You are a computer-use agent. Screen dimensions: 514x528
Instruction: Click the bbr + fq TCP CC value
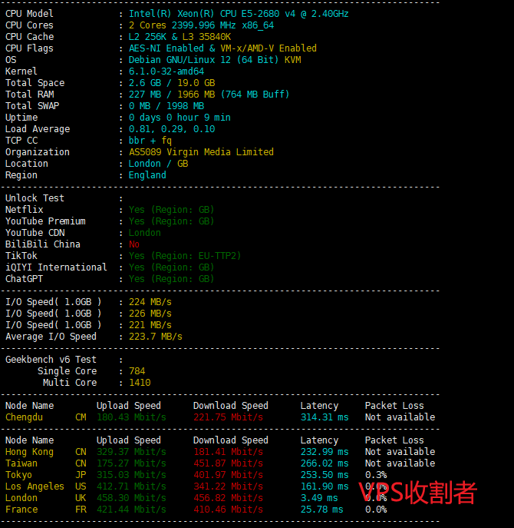[x=150, y=141]
